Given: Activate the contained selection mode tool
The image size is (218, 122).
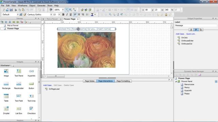Looking at the screenshot, I should [x=71, y=10].
